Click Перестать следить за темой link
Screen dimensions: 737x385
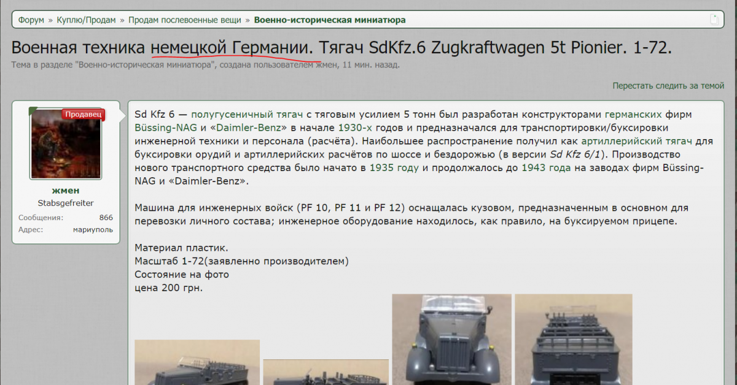[x=668, y=86]
